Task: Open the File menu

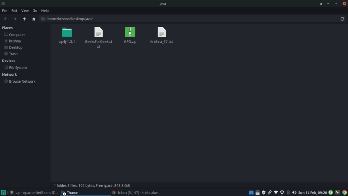Action: (x=5, y=11)
